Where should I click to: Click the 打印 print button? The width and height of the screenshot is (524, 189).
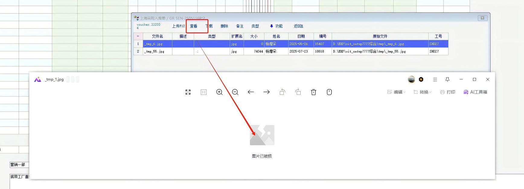[448, 92]
